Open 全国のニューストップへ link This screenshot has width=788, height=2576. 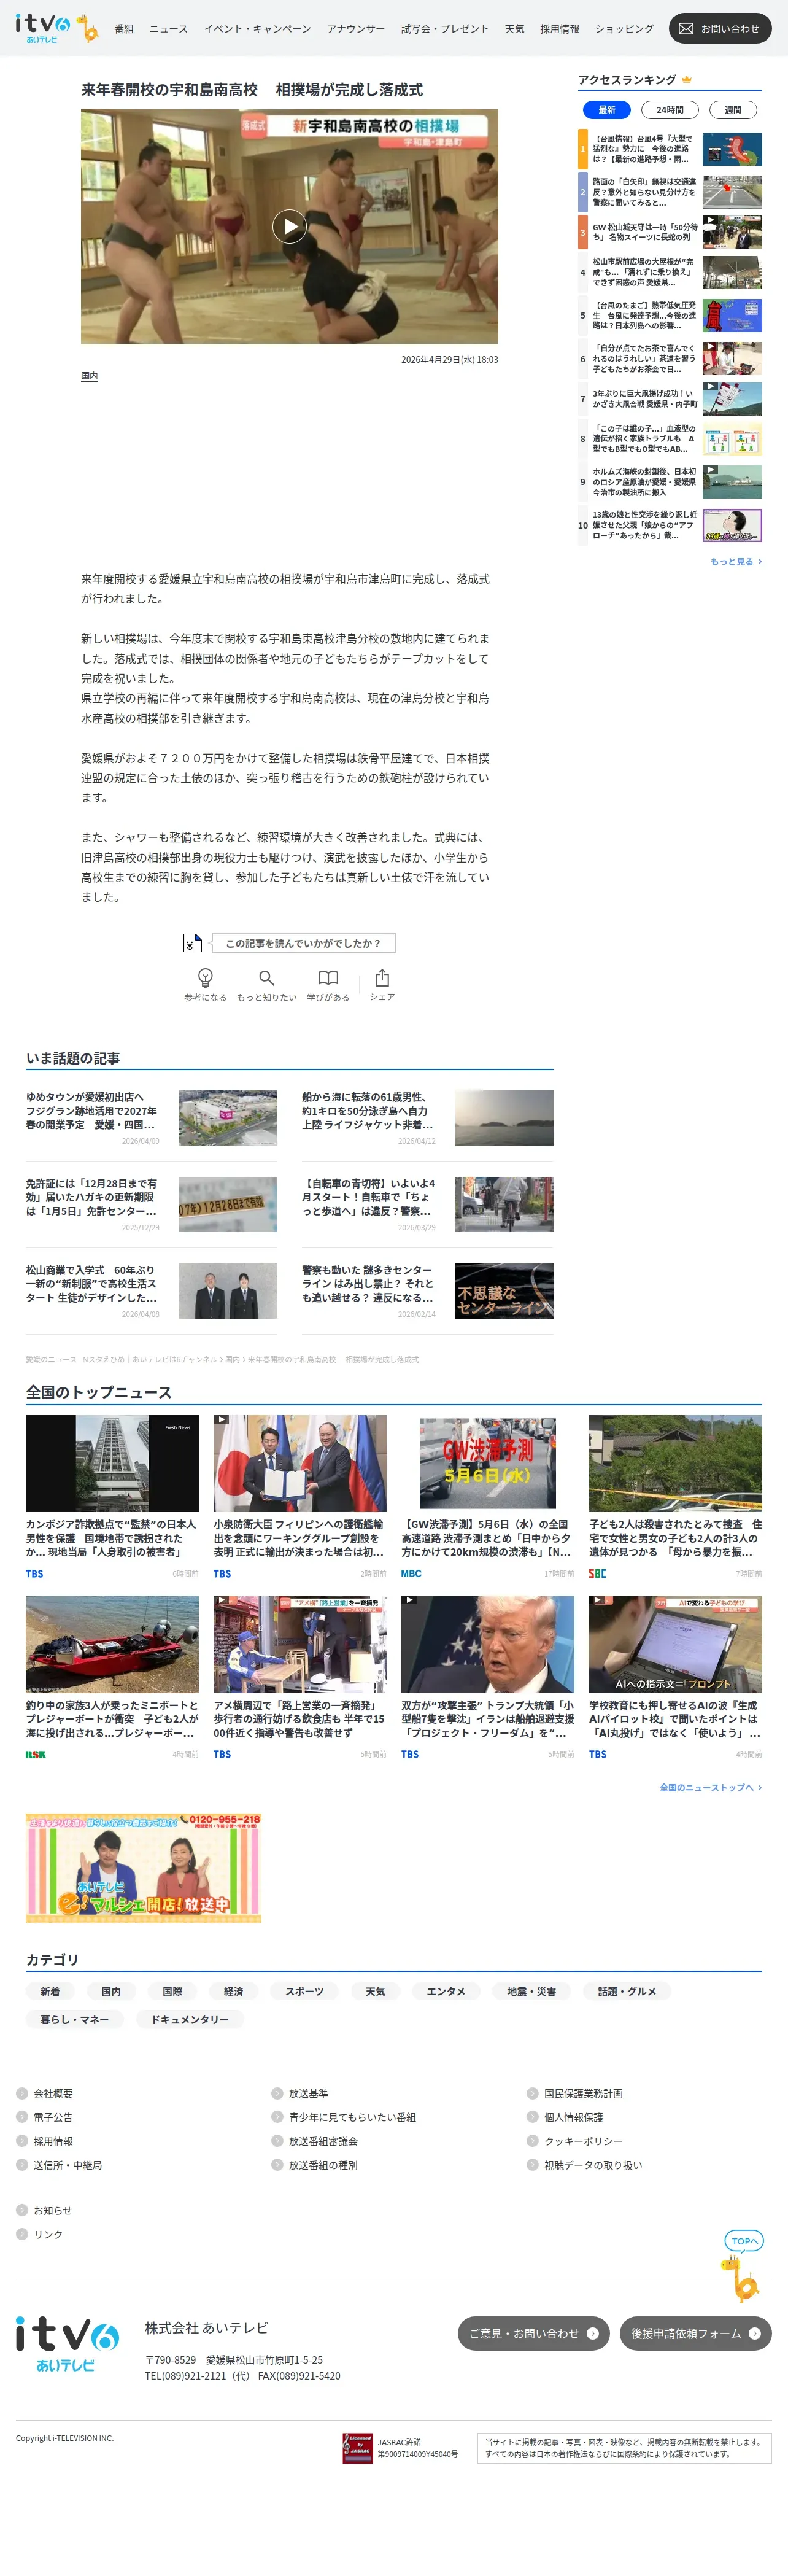710,1787
